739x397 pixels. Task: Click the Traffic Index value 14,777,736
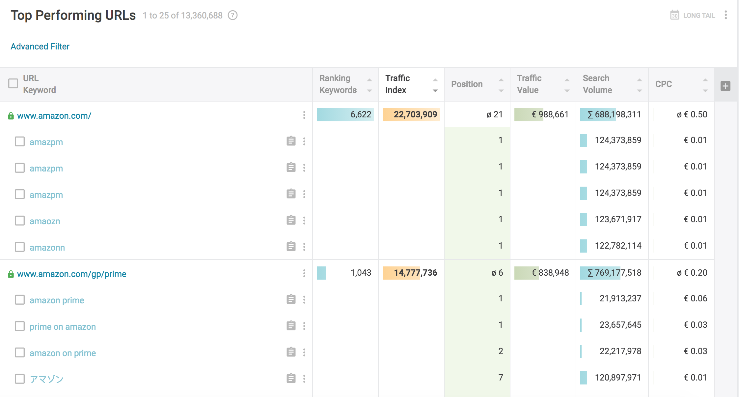[416, 273]
